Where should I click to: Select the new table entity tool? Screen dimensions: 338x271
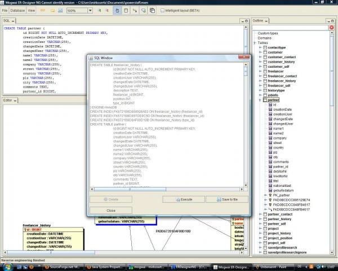[x=126, y=10]
